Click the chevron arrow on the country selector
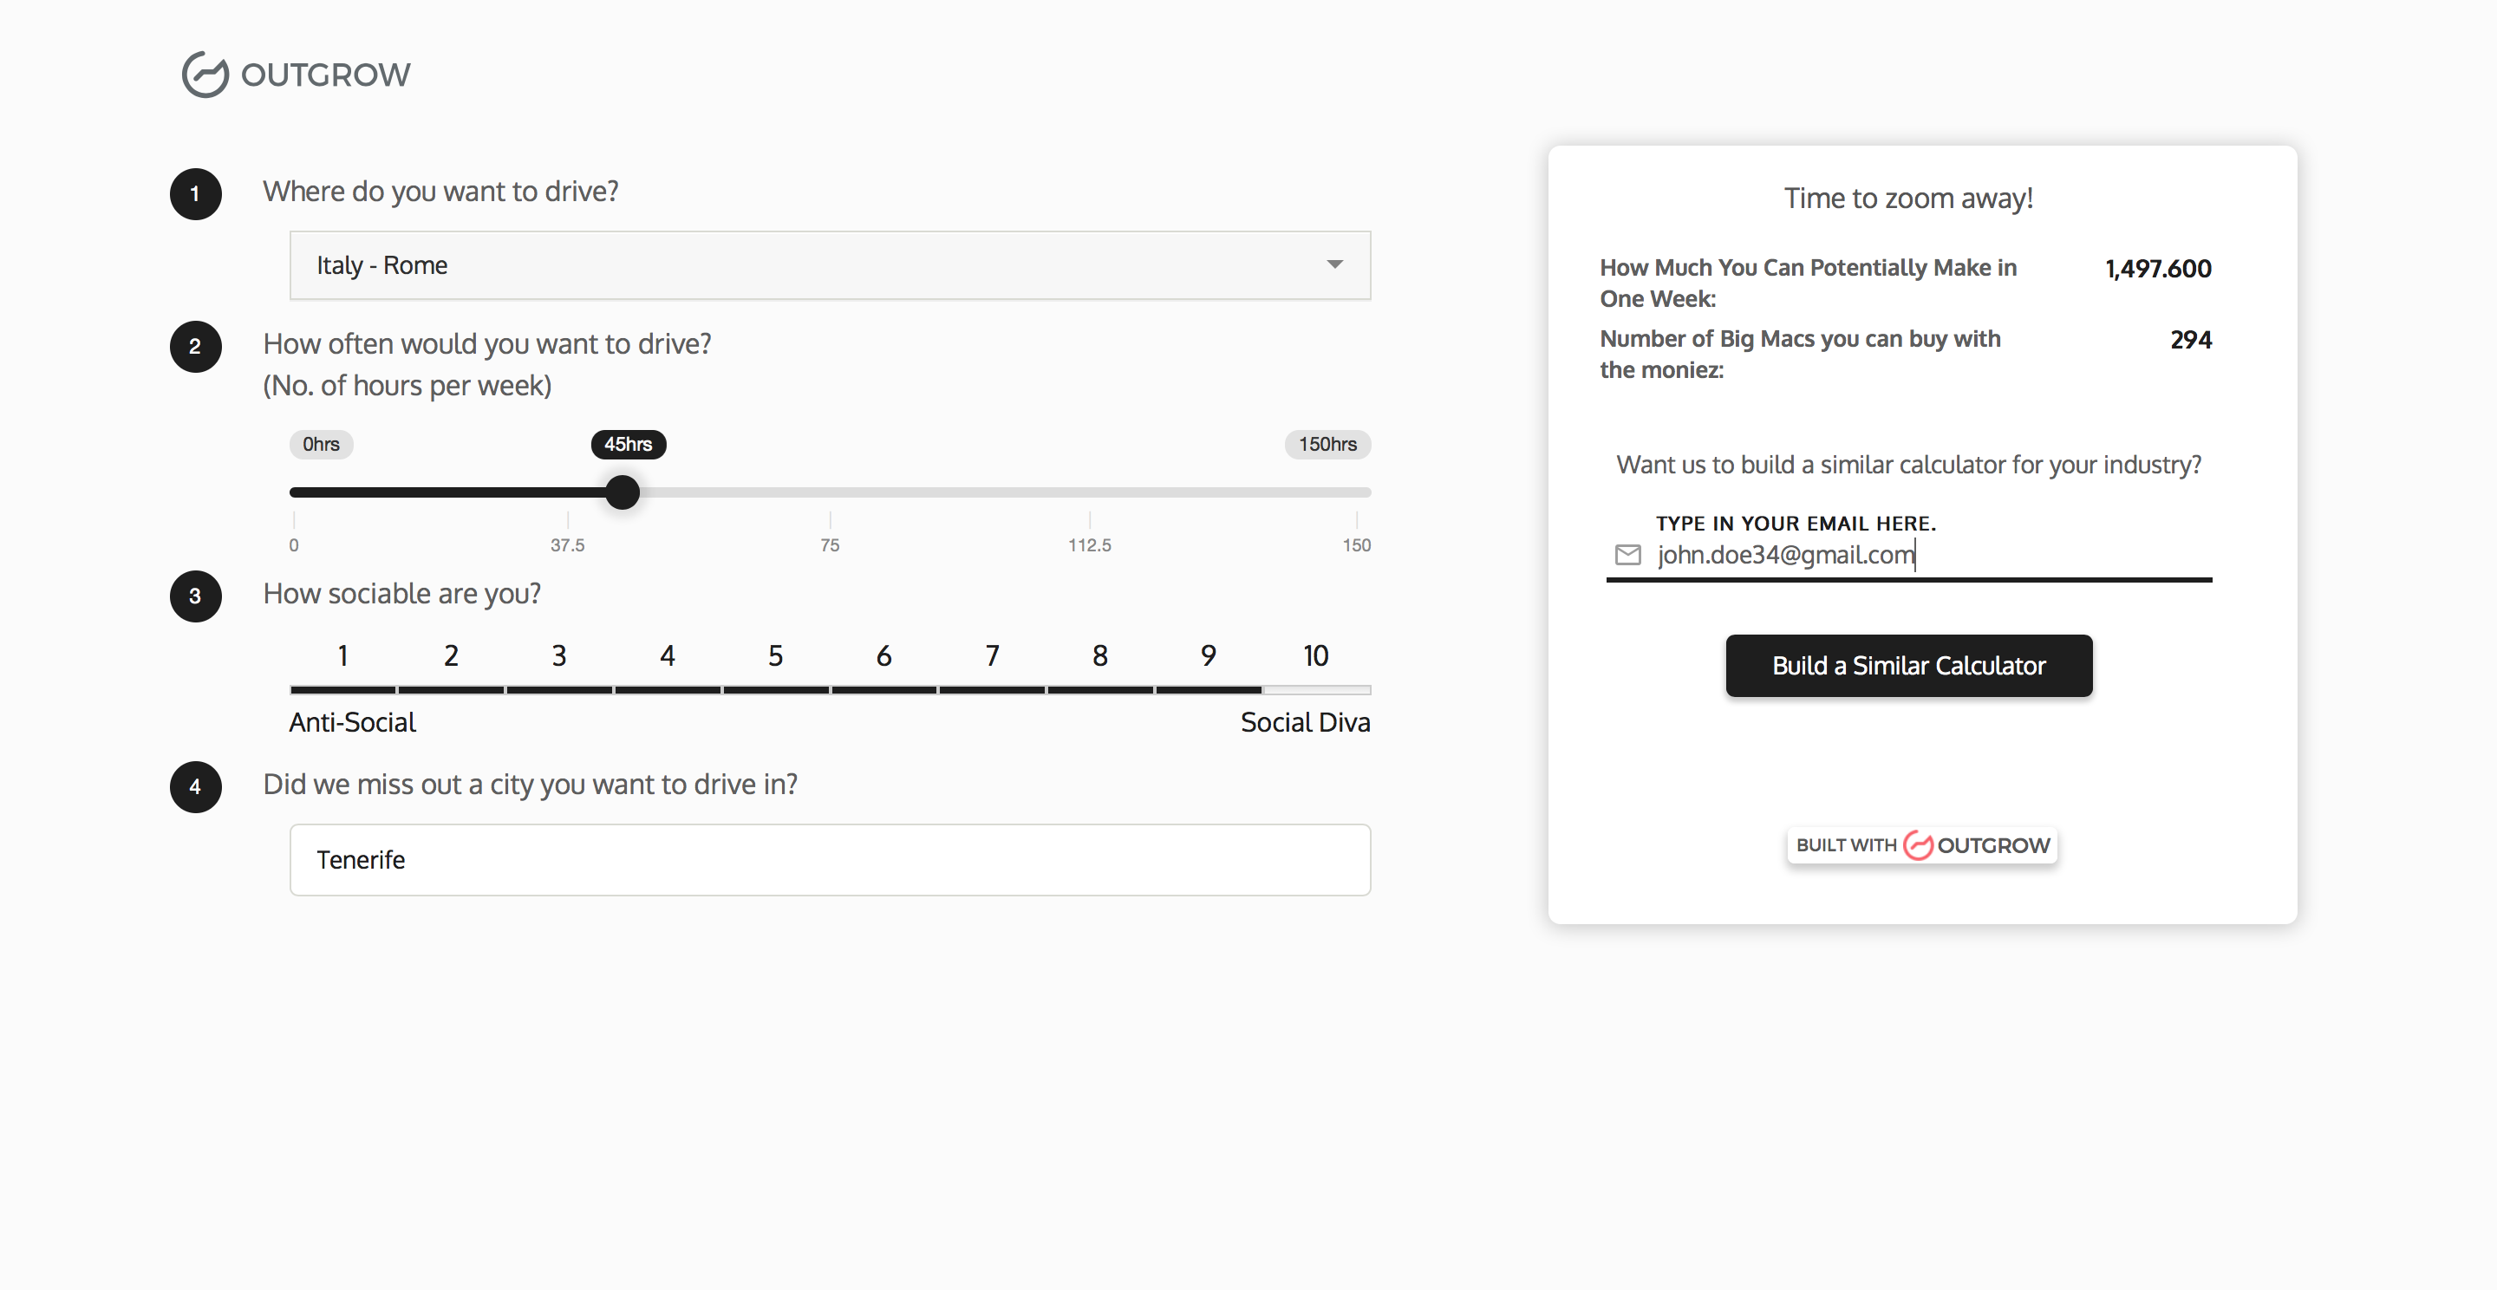2497x1290 pixels. (x=1335, y=264)
